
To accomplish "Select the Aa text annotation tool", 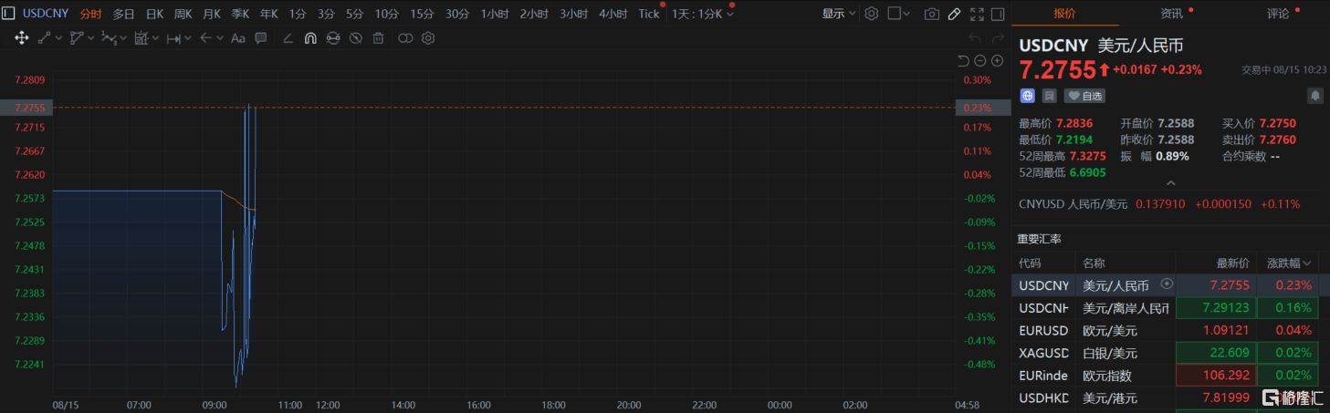I will tap(238, 38).
